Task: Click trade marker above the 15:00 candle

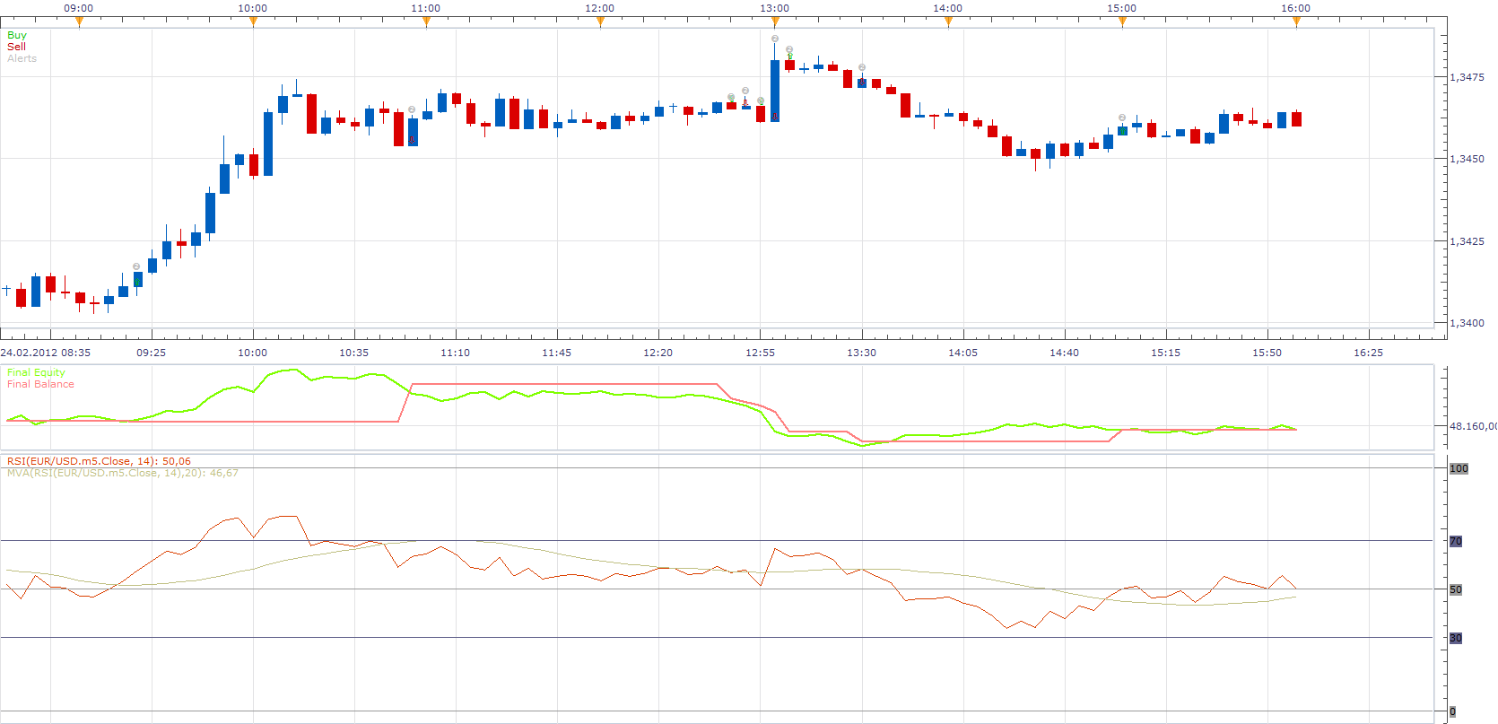Action: click(1122, 118)
